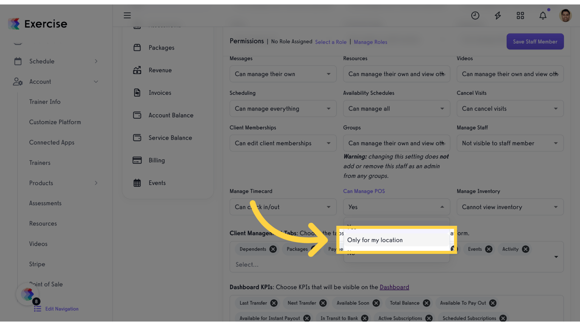
Task: Open the hamburger menu in the top bar
Action: 127,16
